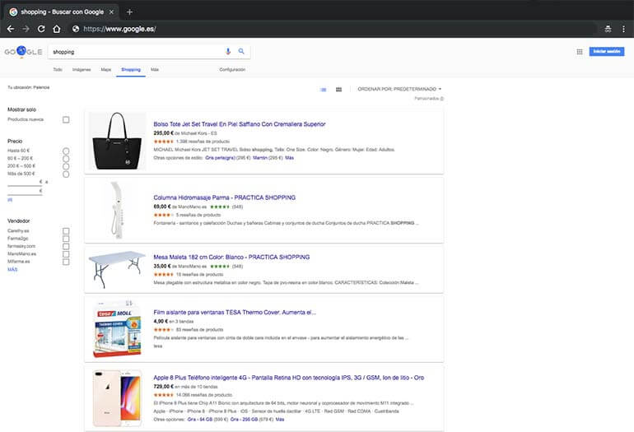Click the minimum price input field
The width and height of the screenshot is (634, 432).
(25, 182)
